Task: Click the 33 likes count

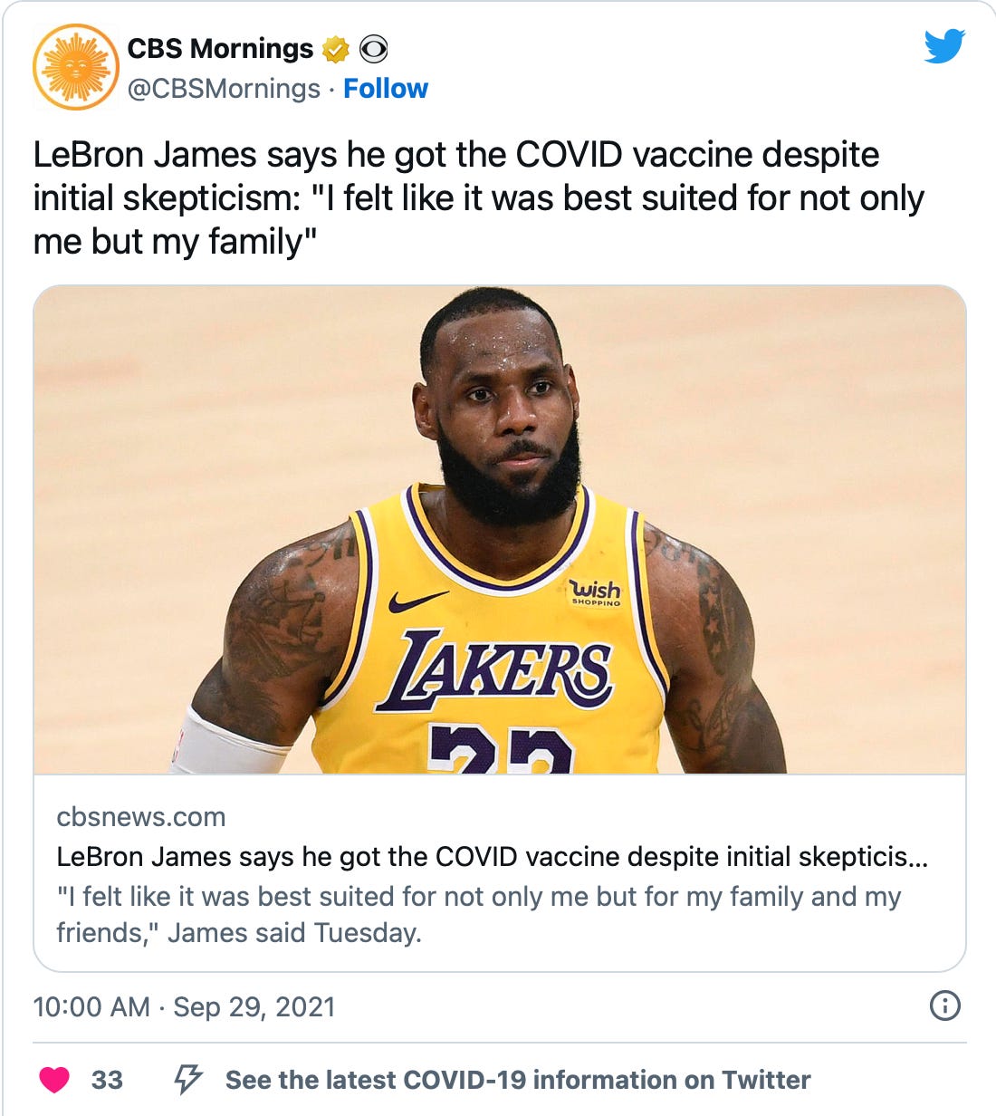Action: 107,1080
